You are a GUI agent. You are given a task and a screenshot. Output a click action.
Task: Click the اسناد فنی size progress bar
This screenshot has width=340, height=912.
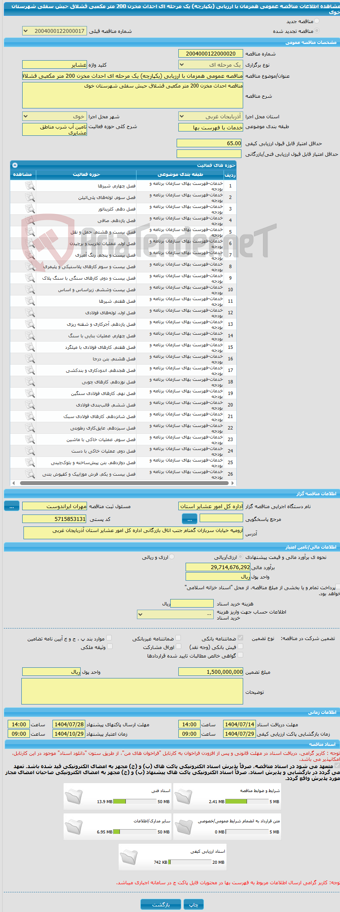tap(135, 802)
